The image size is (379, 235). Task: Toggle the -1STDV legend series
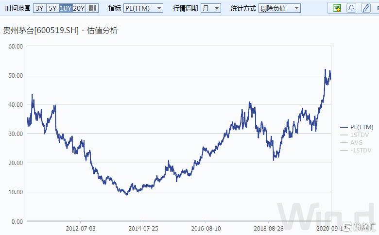coord(356,150)
